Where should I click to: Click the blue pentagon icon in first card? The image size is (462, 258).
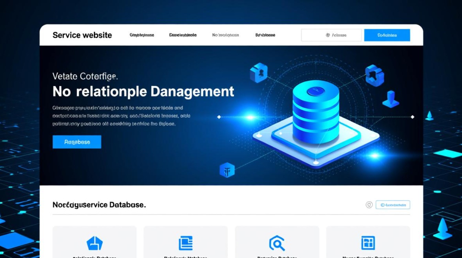pos(95,243)
